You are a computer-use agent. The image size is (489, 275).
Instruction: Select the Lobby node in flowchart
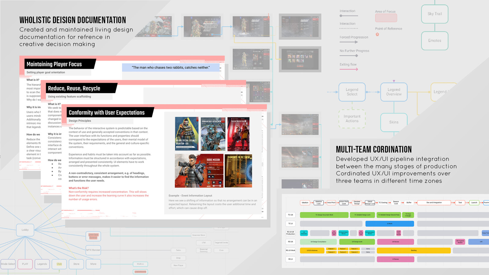coord(25,230)
